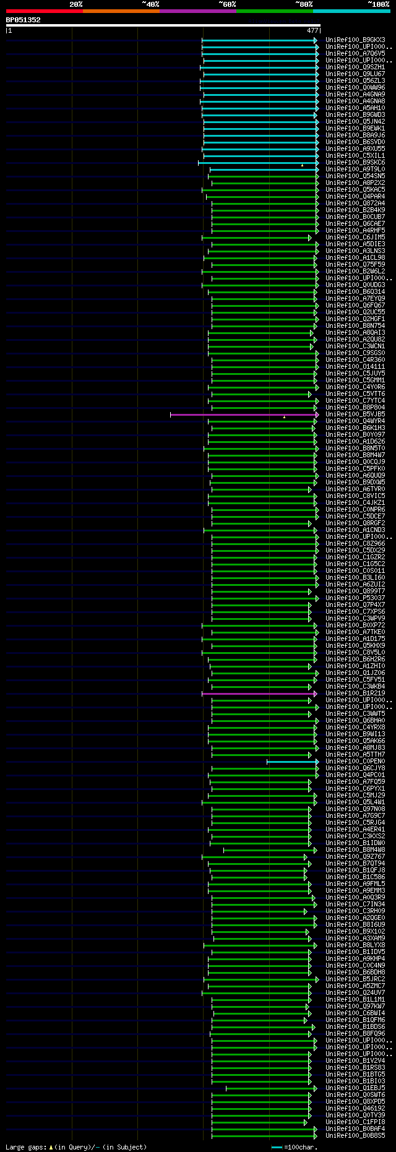Screen dimensions: 396x1152
Task: Click the UniRef100_C8Z966 entry
Action: (355, 544)
